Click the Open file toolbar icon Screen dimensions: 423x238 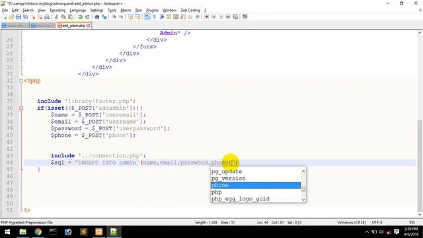[11, 17]
